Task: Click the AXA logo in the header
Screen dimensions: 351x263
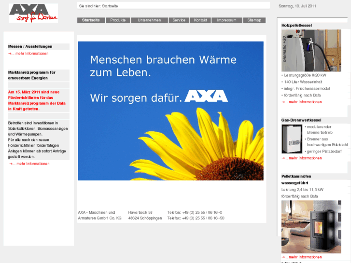Action: pyautogui.click(x=33, y=13)
